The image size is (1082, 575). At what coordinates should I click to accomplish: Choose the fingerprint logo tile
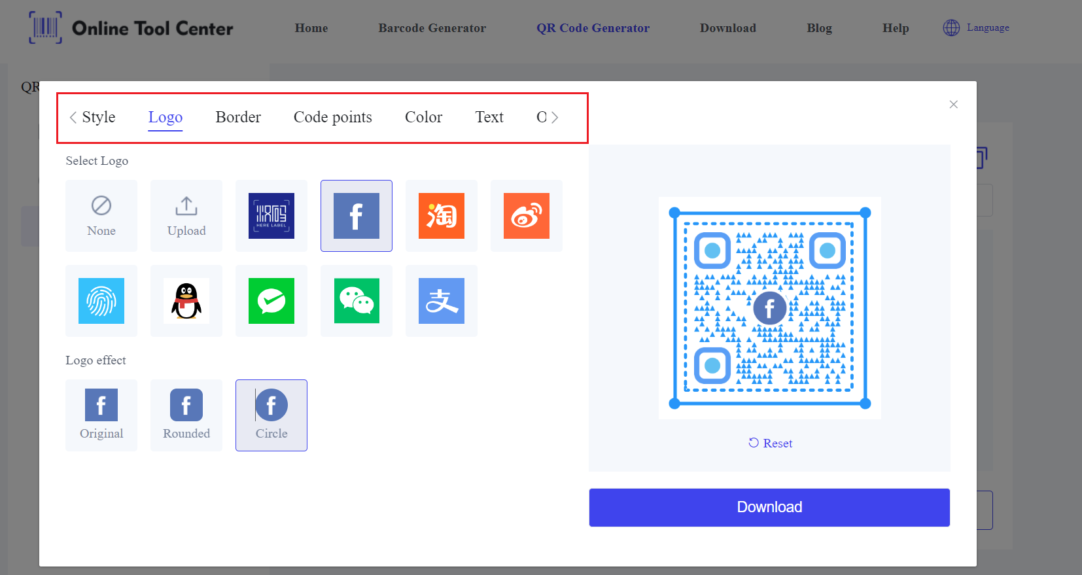pos(101,301)
